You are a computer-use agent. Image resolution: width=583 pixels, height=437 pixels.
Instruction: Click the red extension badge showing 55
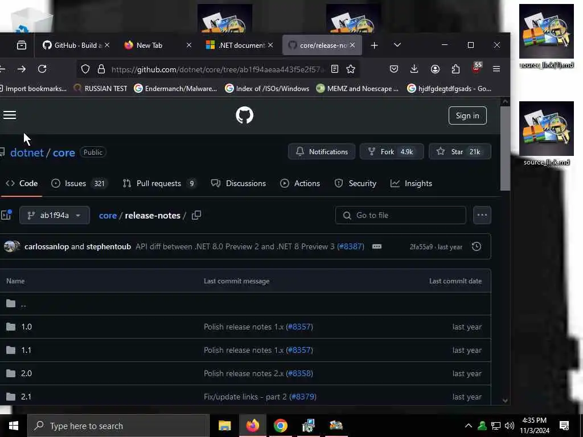[x=477, y=68]
